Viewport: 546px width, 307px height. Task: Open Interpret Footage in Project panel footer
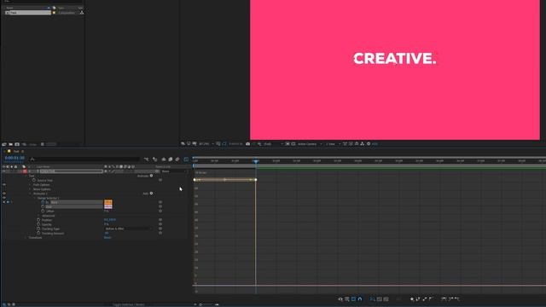[3, 144]
